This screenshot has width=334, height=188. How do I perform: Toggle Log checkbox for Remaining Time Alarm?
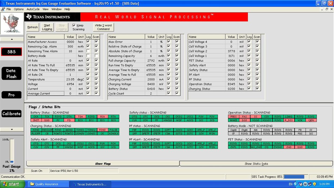(88, 51)
